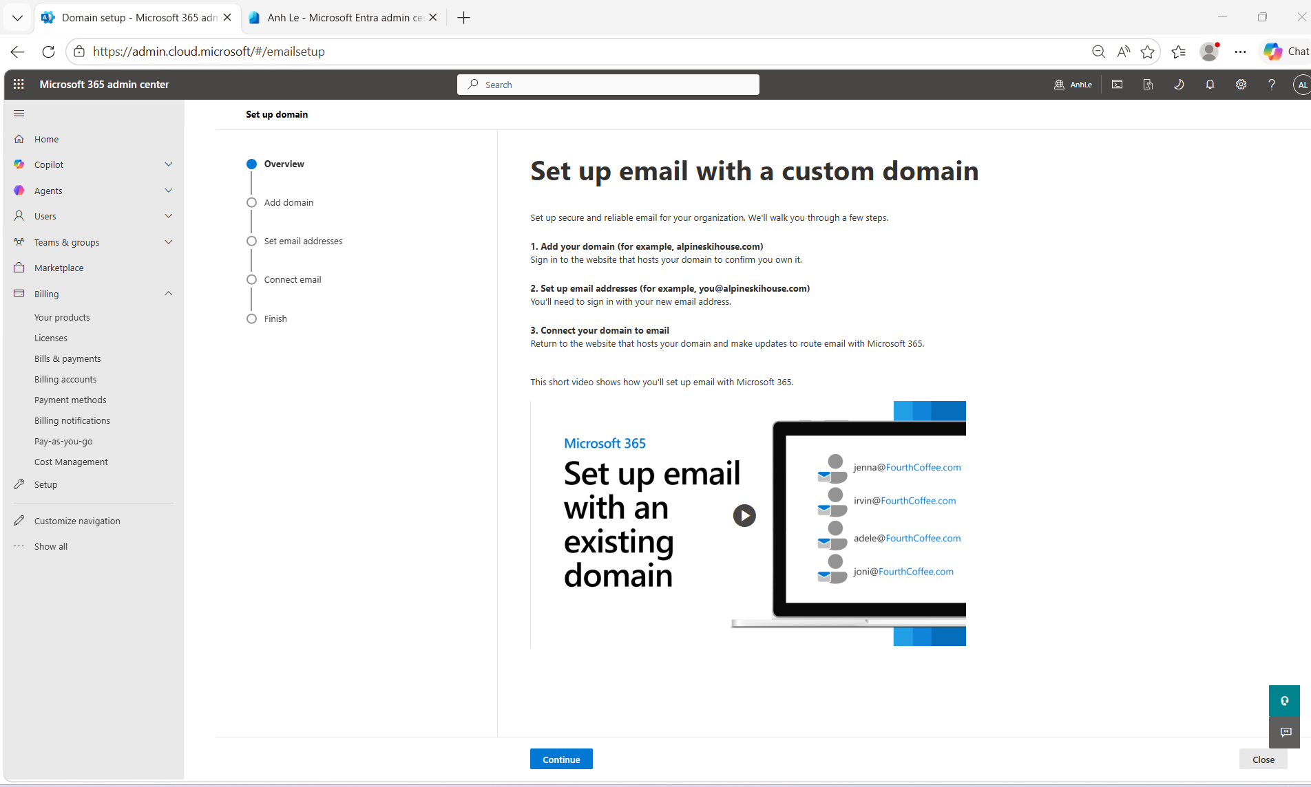Select the Add domain wizard step

(280, 202)
